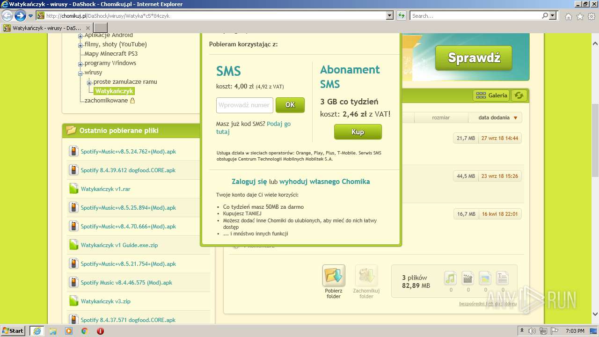Open the zachomikowane locked folder
This screenshot has width=599, height=337.
pos(106,100)
